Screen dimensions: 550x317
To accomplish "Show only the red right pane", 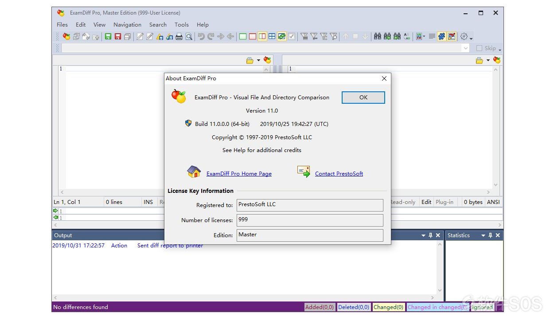I will tap(253, 36).
